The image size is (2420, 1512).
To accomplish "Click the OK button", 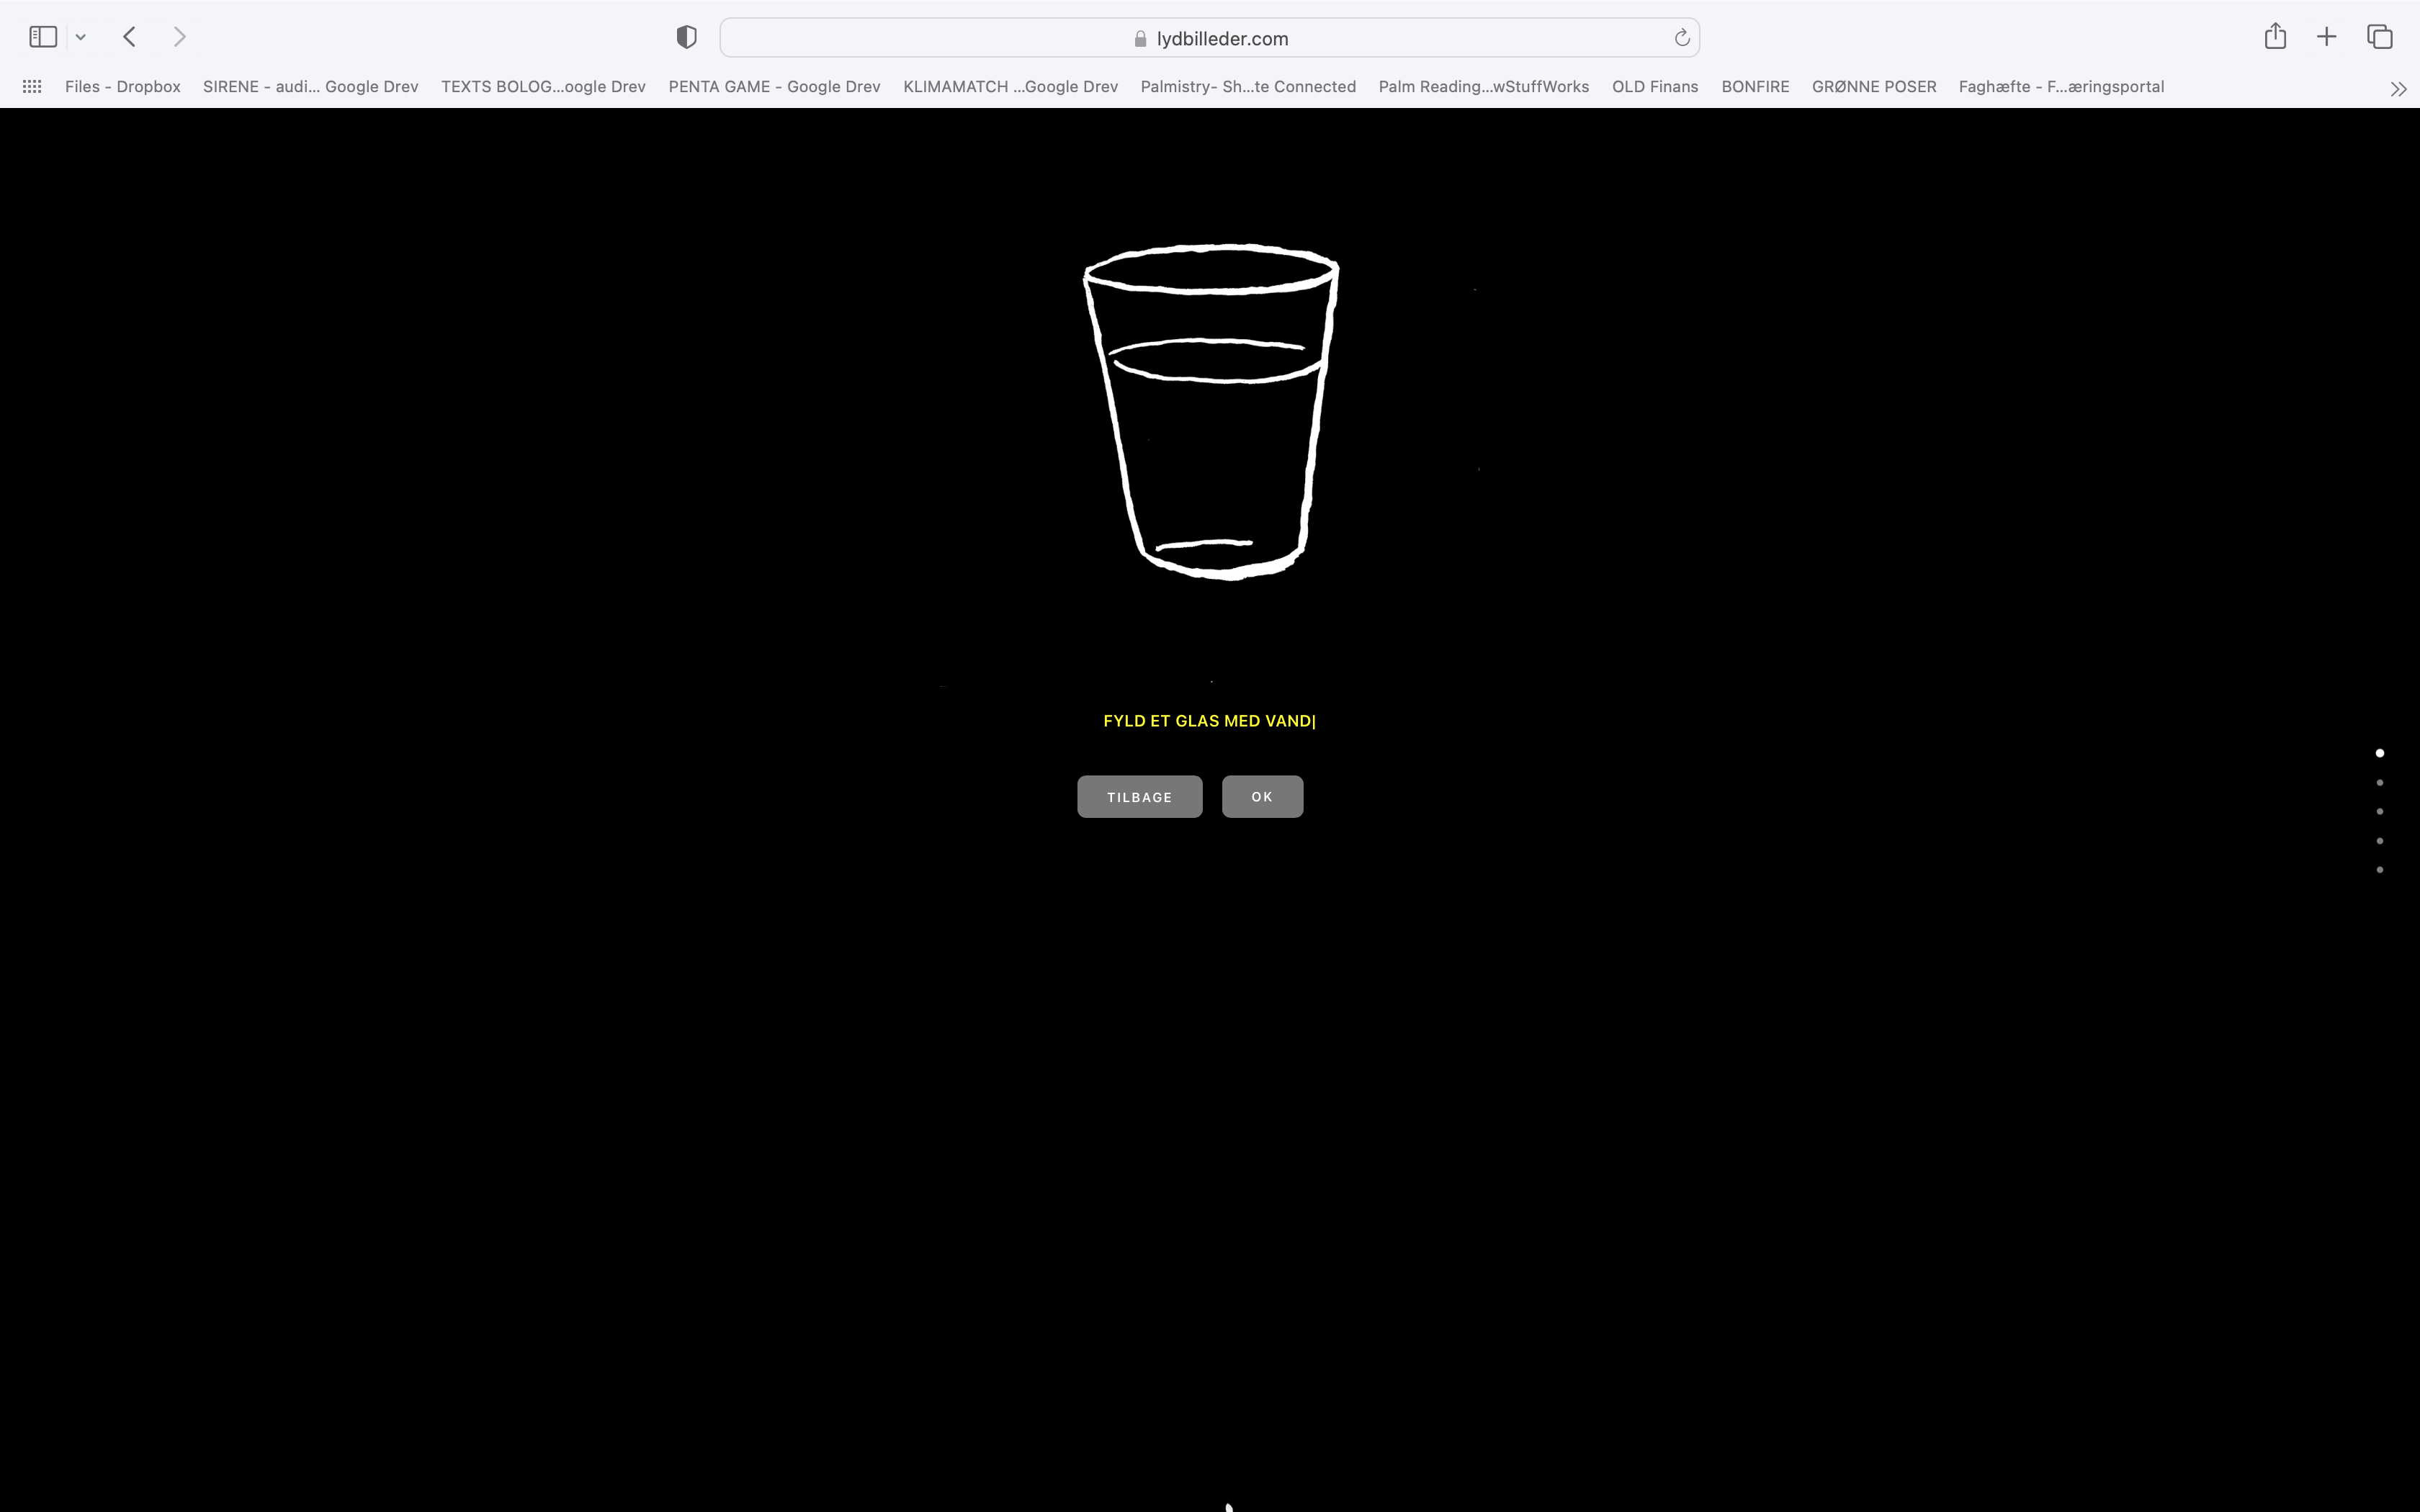I will 1262,797.
